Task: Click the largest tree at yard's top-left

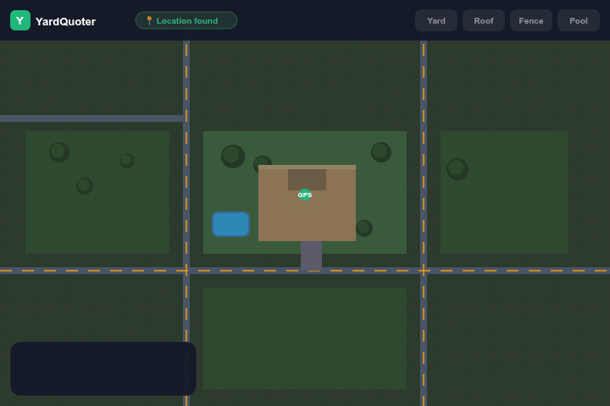Action: [x=233, y=156]
